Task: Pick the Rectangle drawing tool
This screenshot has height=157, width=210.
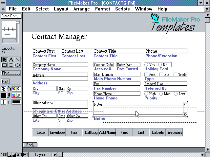Action: (4, 65)
